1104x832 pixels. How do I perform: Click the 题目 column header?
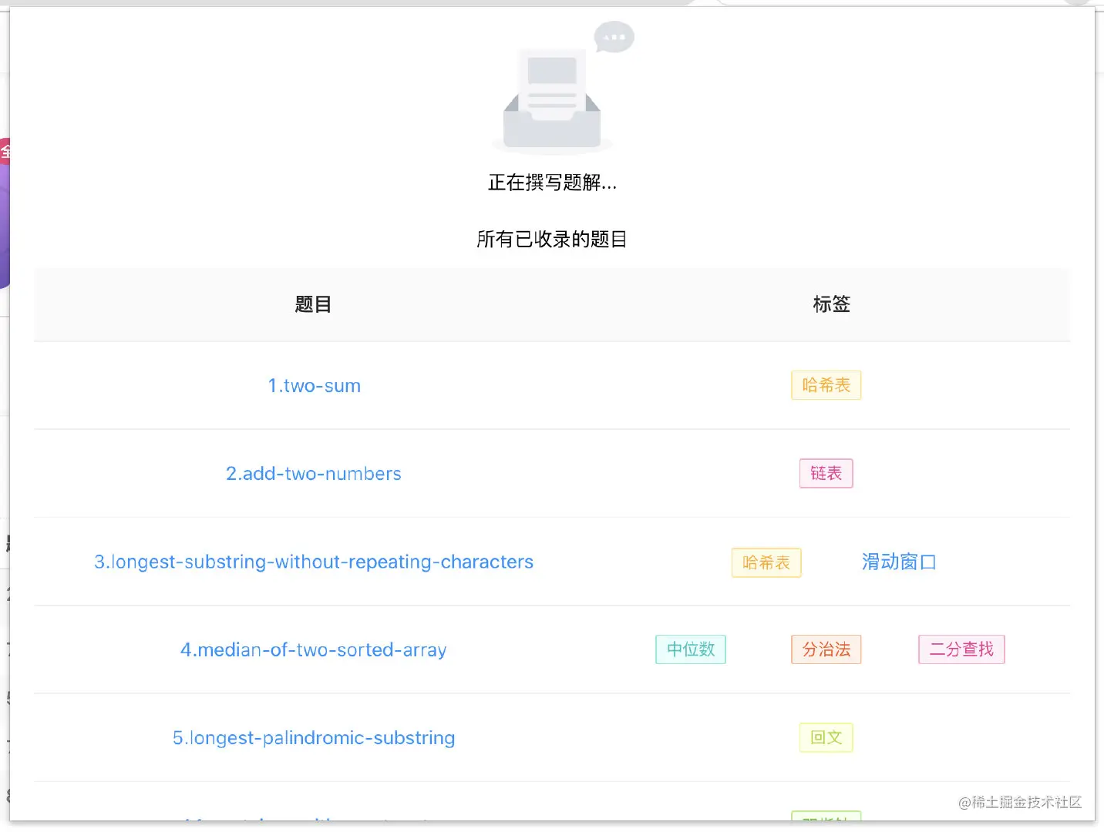click(313, 304)
